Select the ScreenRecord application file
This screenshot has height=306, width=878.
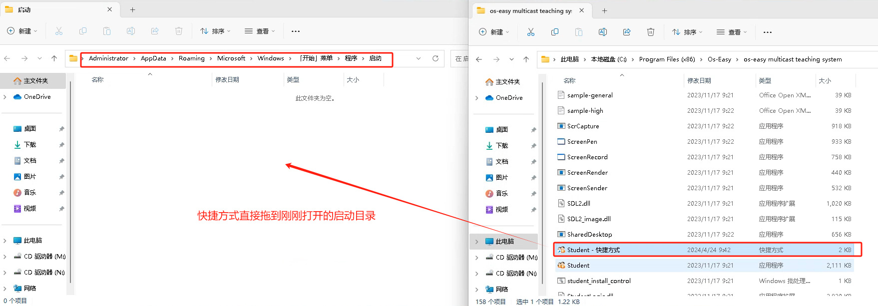[587, 157]
